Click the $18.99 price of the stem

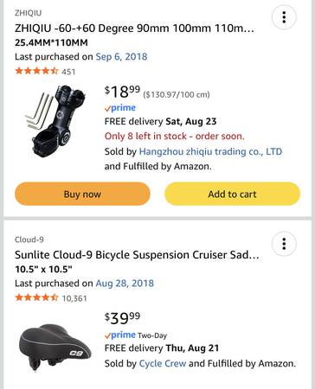[122, 92]
